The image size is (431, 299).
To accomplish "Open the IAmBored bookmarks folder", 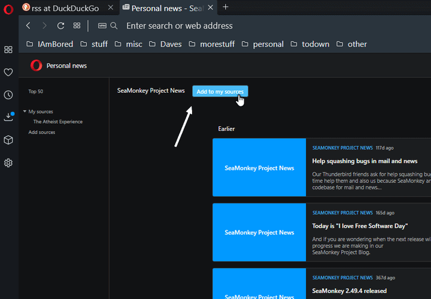I will pos(50,44).
